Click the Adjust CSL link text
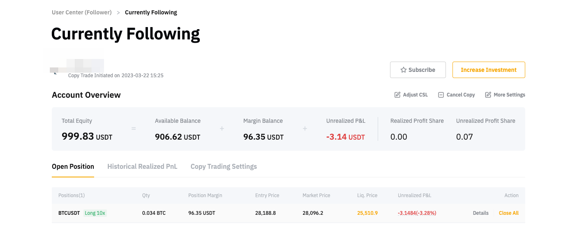Screen dimensions: 561x246 (416, 95)
